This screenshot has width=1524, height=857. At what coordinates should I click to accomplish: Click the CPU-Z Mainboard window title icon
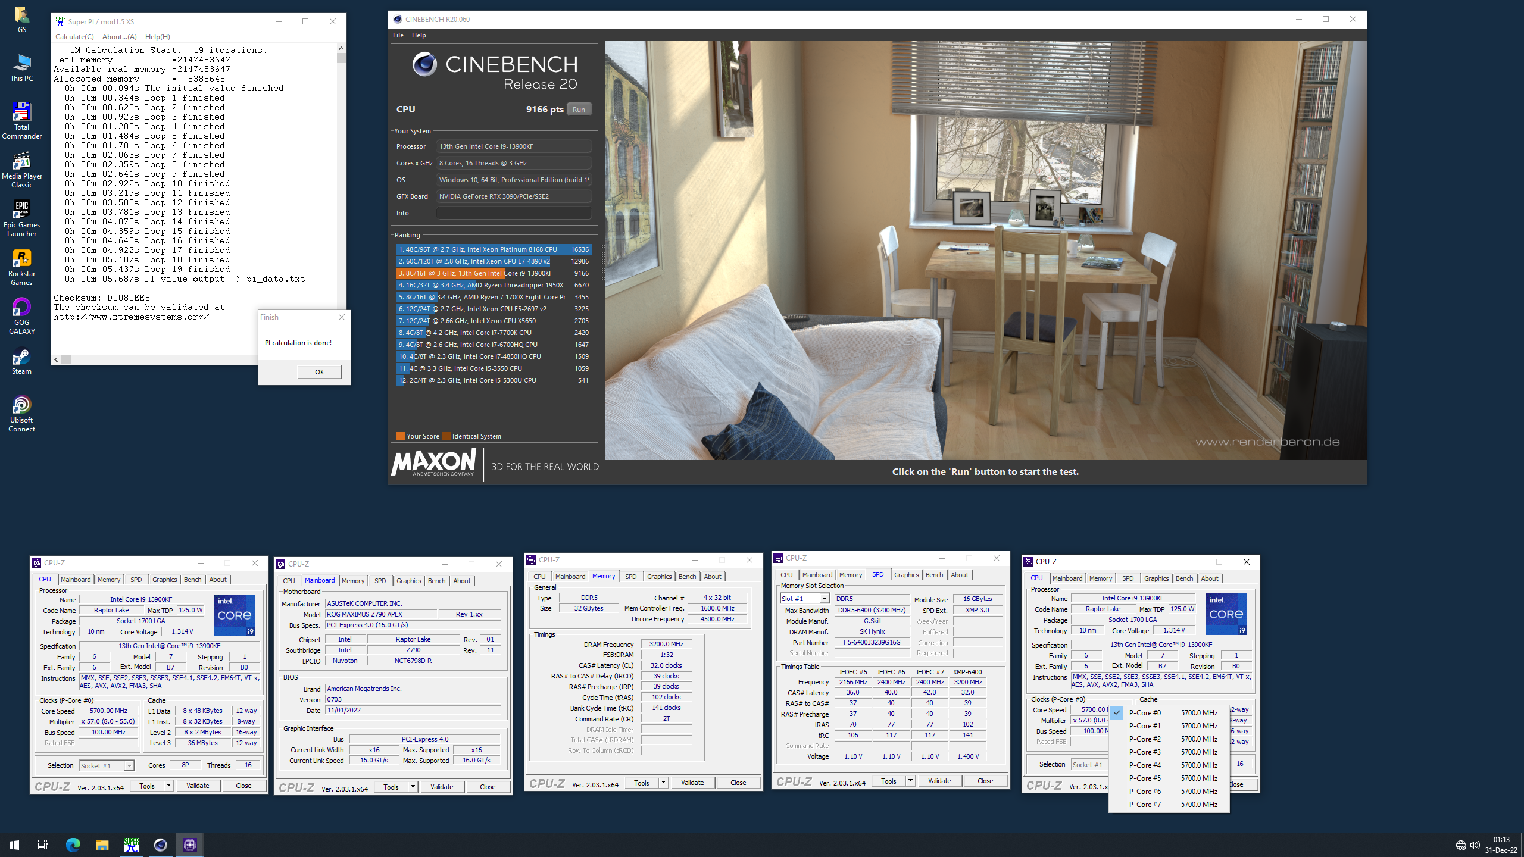click(280, 564)
